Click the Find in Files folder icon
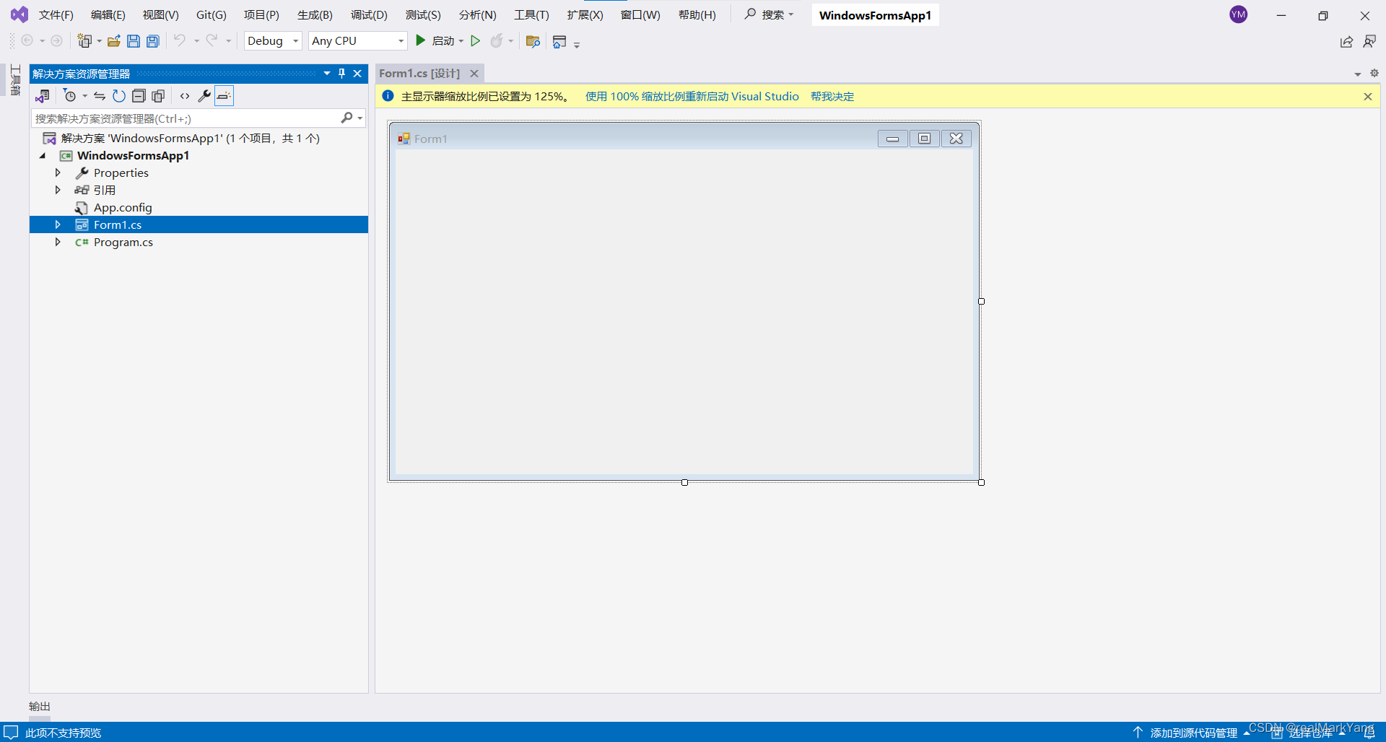This screenshot has height=742, width=1386. click(x=533, y=41)
